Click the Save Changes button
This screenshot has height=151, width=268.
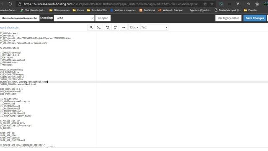(x=255, y=18)
